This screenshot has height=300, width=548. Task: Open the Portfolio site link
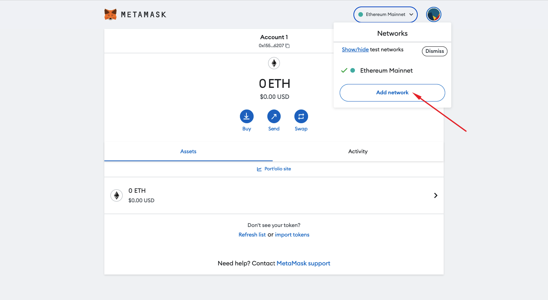coord(274,169)
